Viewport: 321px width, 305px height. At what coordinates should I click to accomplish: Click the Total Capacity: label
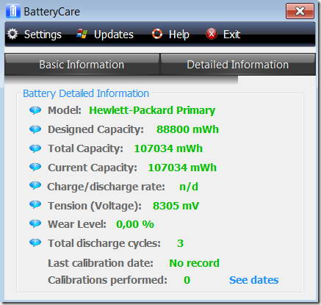click(x=85, y=148)
